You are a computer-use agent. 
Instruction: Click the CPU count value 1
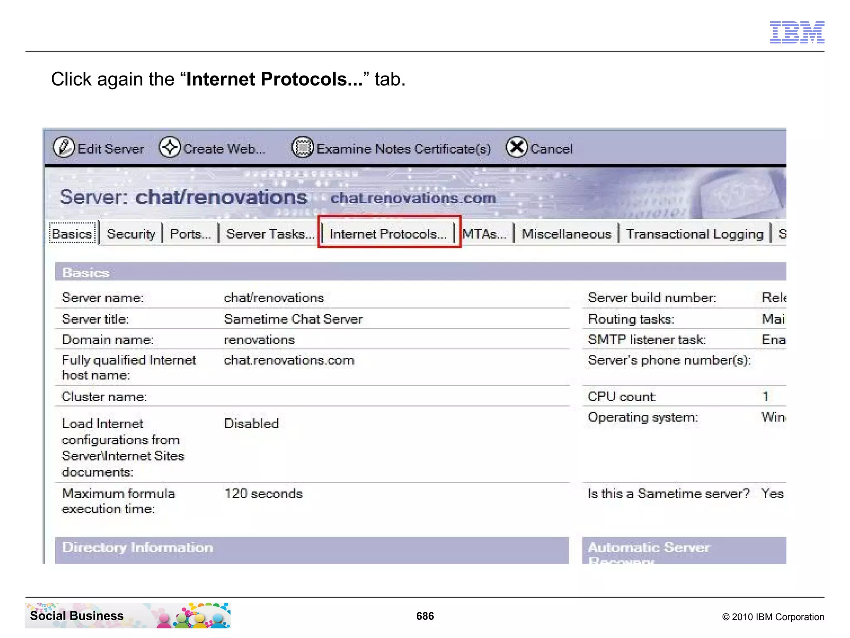coord(766,396)
